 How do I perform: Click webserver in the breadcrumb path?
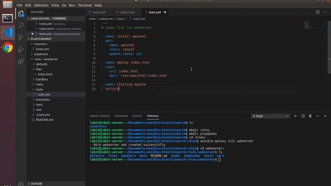[x=107, y=19]
